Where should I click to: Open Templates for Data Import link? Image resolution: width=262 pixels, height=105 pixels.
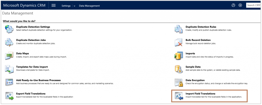(x=32, y=67)
